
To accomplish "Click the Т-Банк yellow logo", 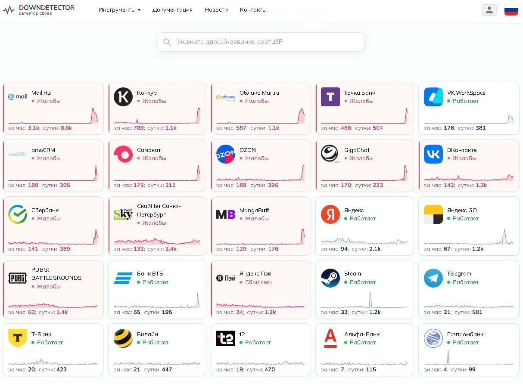I will tap(18, 338).
